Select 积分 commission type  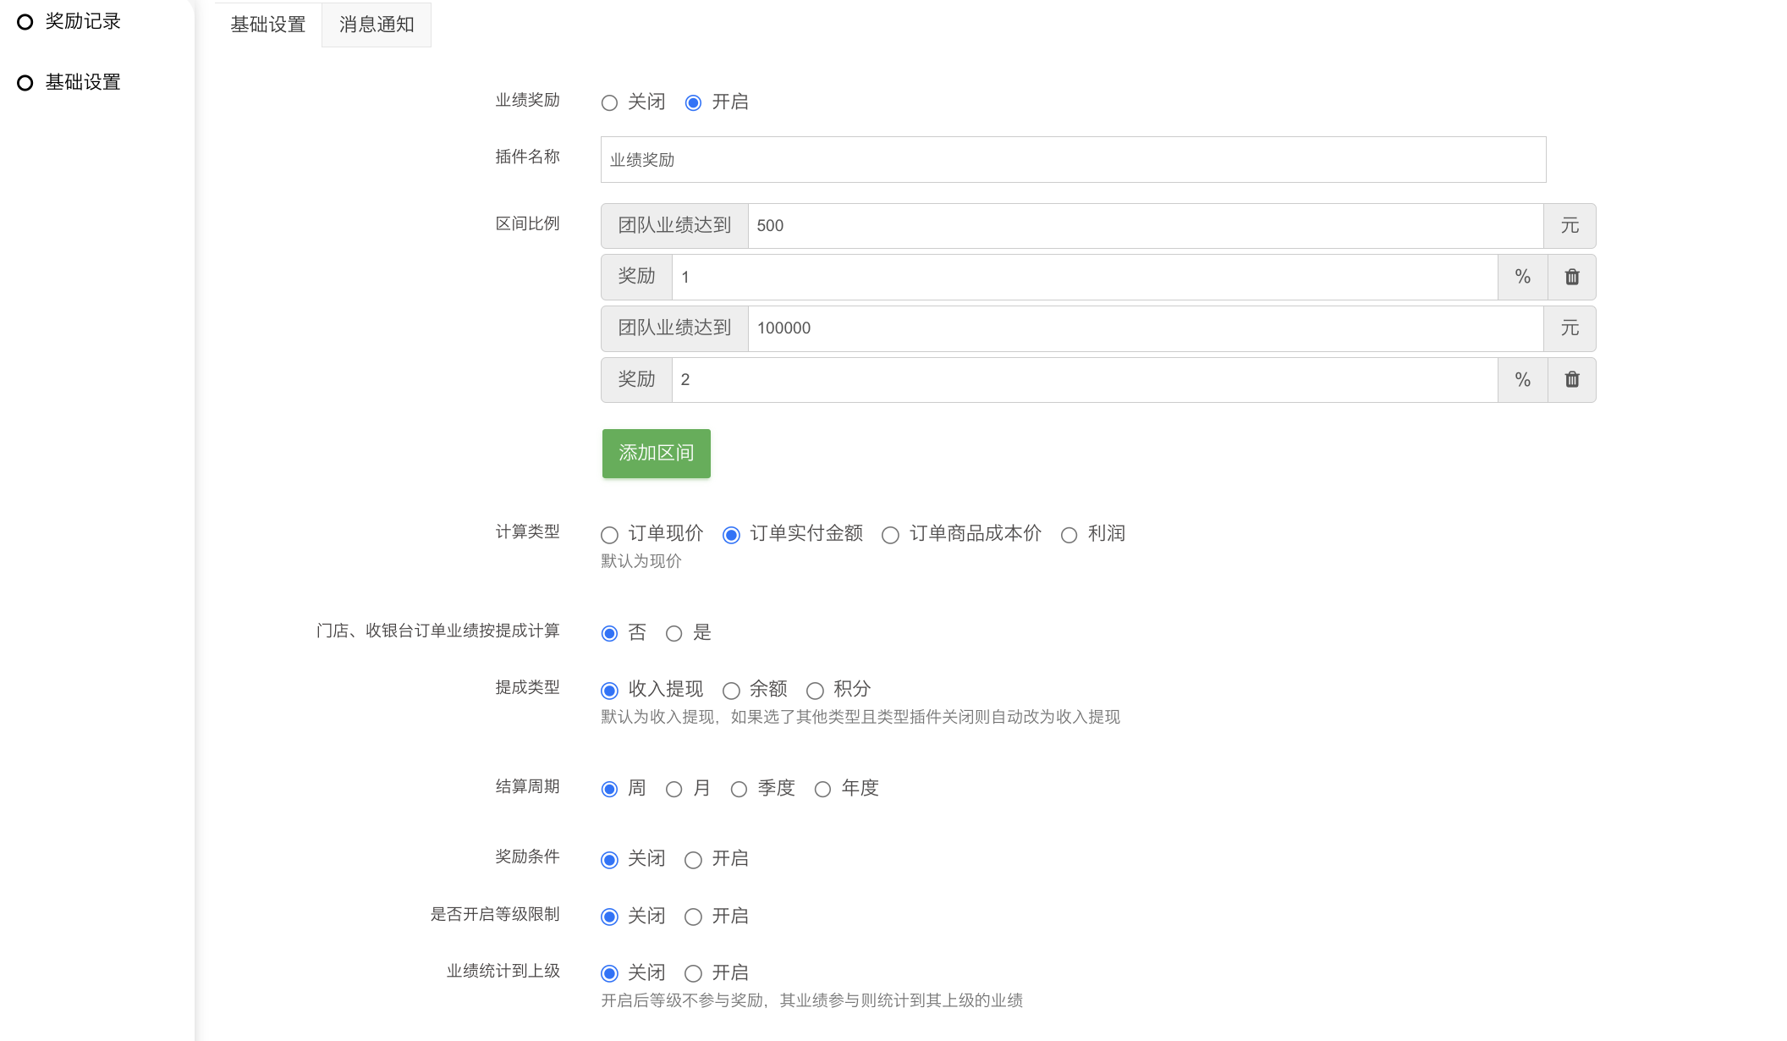(x=815, y=691)
